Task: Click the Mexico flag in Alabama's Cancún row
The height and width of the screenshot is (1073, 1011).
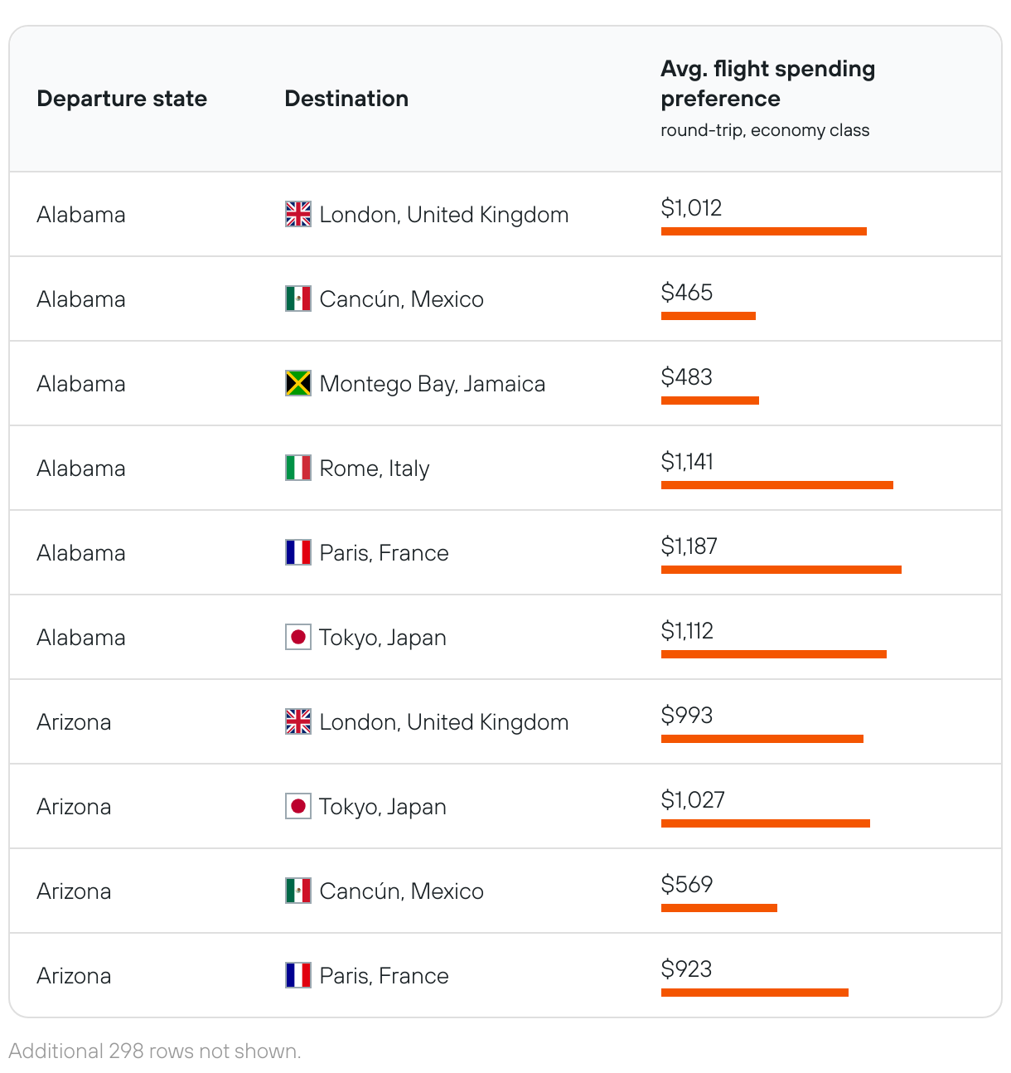Action: (x=298, y=299)
